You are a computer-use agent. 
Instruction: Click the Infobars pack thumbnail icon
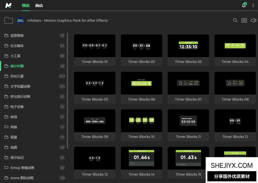point(20,20)
